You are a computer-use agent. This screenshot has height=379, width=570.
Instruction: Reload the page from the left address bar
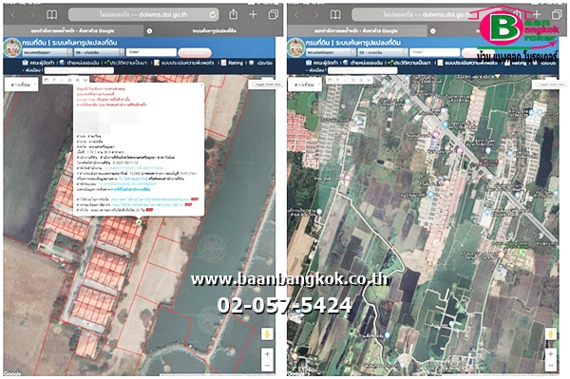click(212, 15)
